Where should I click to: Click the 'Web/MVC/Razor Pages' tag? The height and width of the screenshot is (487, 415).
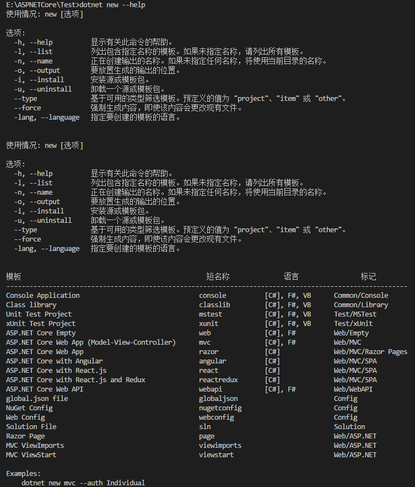pos(370,351)
